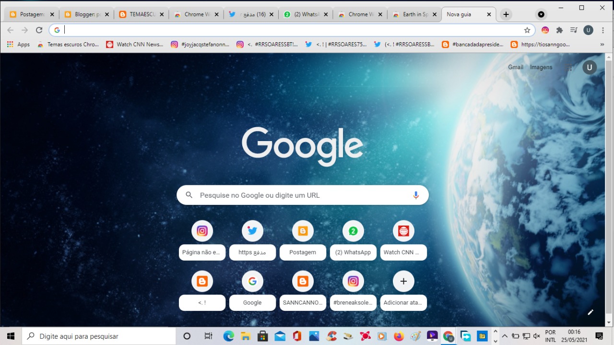This screenshot has height=345, width=614.
Task: Open the Twitter https shortcut tile
Action: [252, 240]
